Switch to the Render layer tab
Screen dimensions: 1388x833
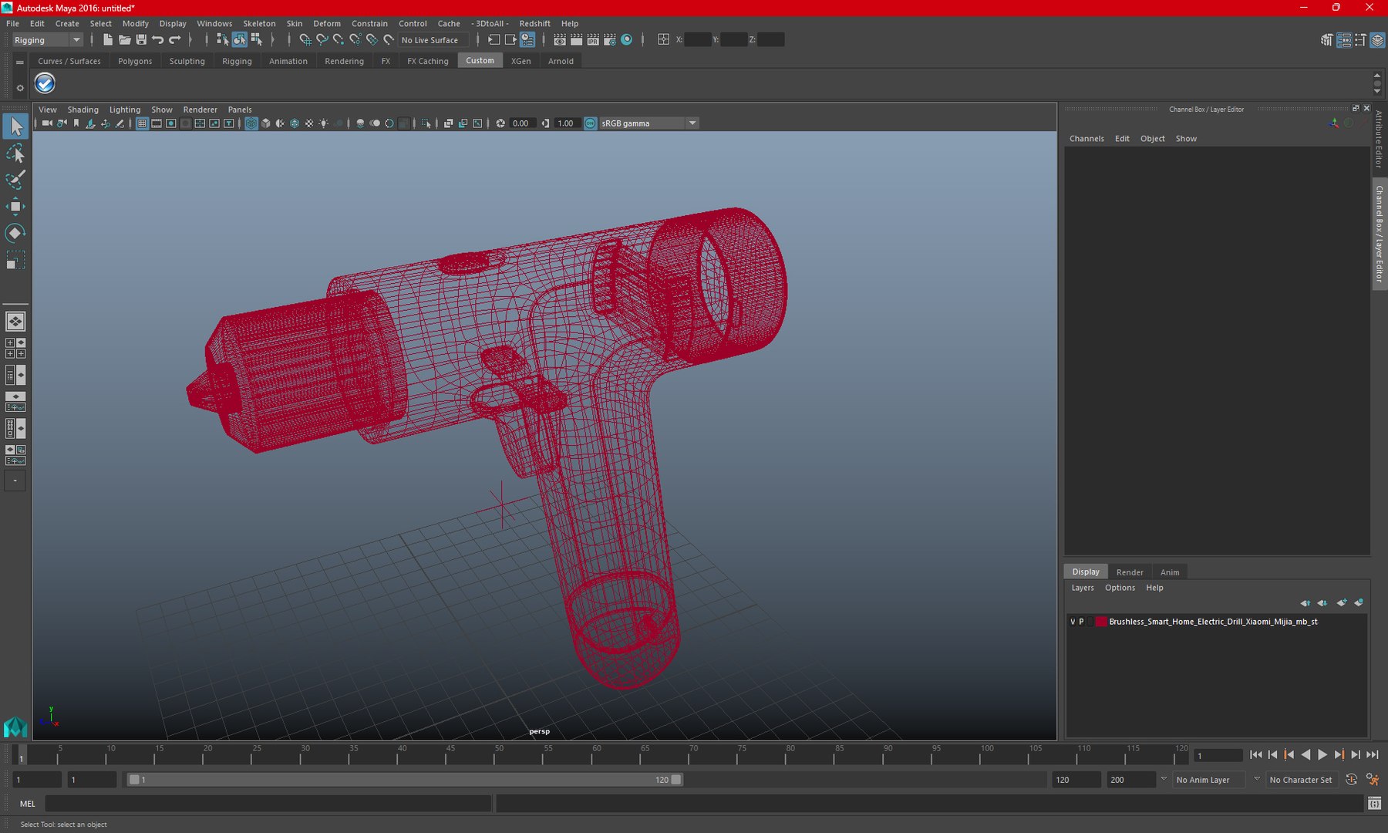[x=1130, y=572]
